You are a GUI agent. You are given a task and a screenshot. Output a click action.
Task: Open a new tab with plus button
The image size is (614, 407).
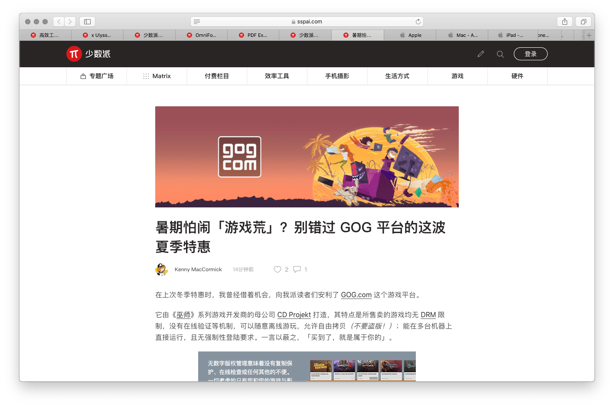click(x=588, y=35)
